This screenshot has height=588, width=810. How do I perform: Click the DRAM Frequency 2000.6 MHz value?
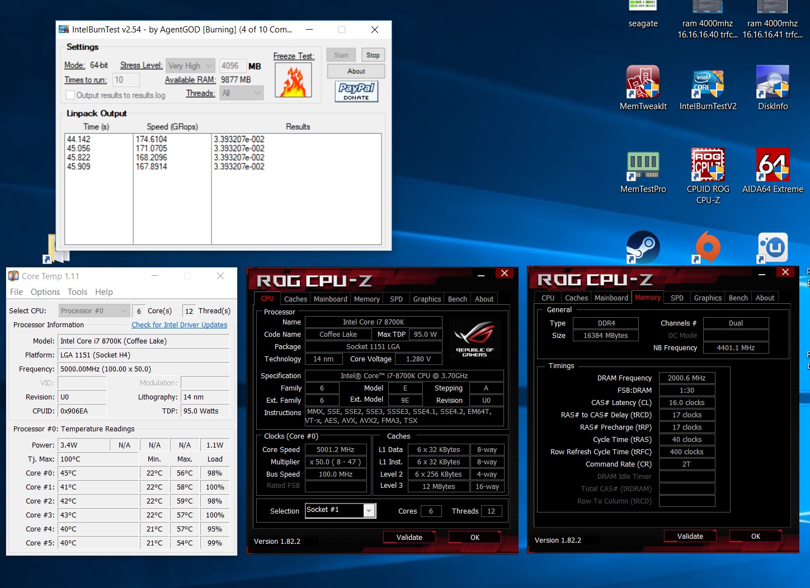pos(687,378)
